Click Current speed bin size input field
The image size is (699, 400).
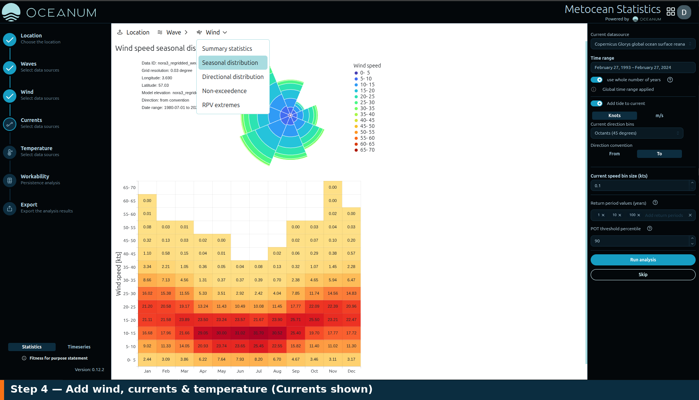(x=640, y=186)
